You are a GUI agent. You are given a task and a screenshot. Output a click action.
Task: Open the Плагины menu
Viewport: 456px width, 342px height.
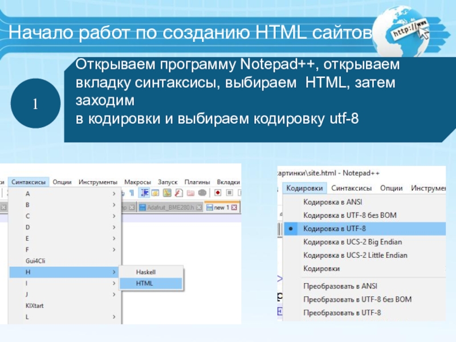coord(197,182)
